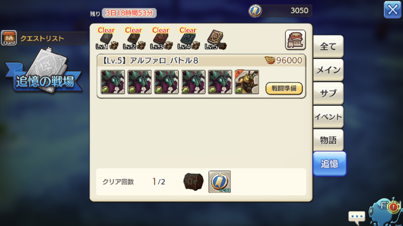
Task: Switch to the メイン tab
Action: point(328,70)
